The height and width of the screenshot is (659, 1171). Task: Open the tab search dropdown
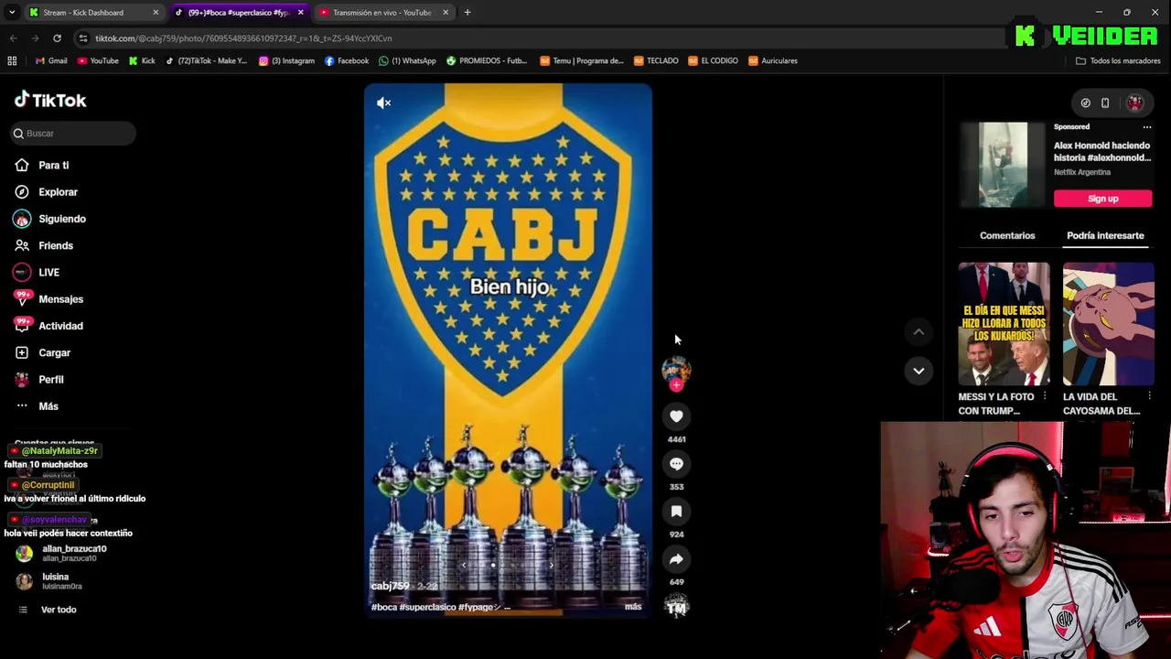pyautogui.click(x=12, y=13)
